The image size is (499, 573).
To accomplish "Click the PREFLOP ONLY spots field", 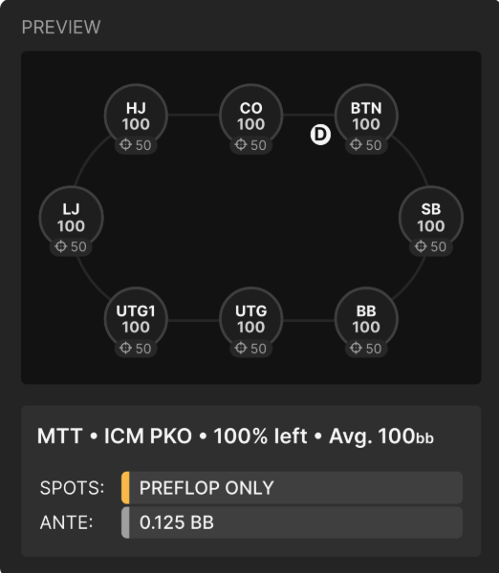I will (292, 488).
